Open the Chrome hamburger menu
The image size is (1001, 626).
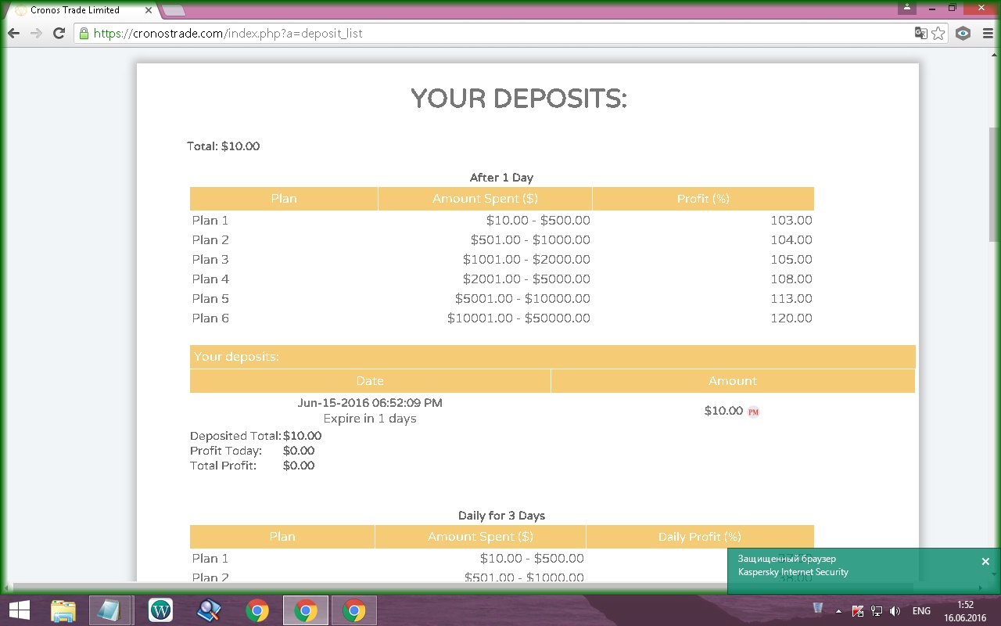[988, 34]
